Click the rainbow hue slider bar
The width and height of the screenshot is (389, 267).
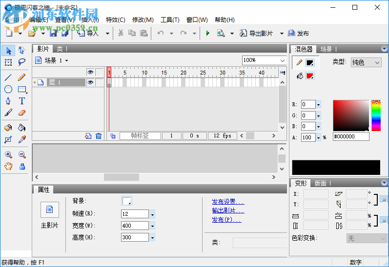tap(376, 115)
